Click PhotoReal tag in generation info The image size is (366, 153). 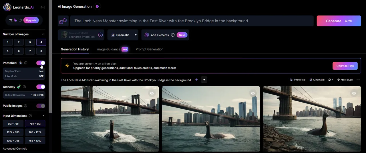(298, 80)
